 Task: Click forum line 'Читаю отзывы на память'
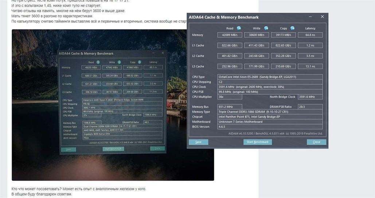click(68, 11)
